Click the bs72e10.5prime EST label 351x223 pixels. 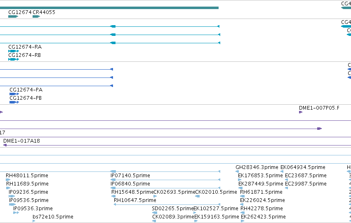(53, 217)
